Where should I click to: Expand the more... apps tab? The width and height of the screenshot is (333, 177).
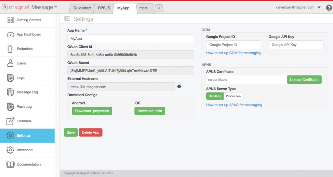coord(145,8)
